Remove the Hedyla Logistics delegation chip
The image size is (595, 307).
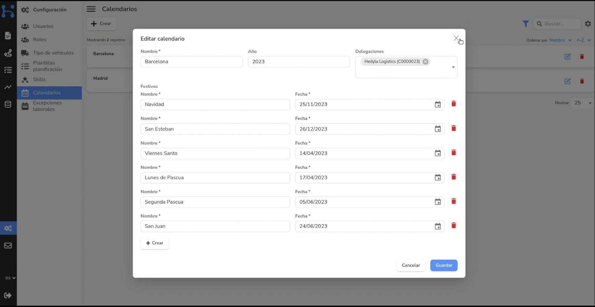426,61
